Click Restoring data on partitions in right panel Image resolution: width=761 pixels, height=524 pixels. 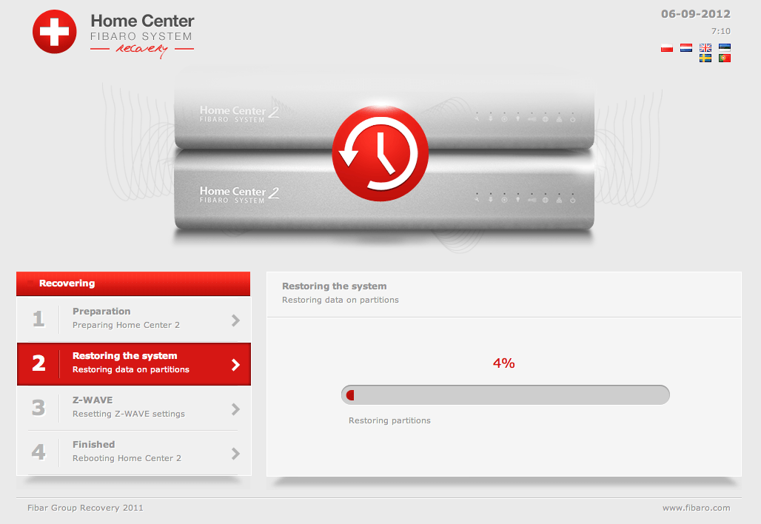(341, 300)
